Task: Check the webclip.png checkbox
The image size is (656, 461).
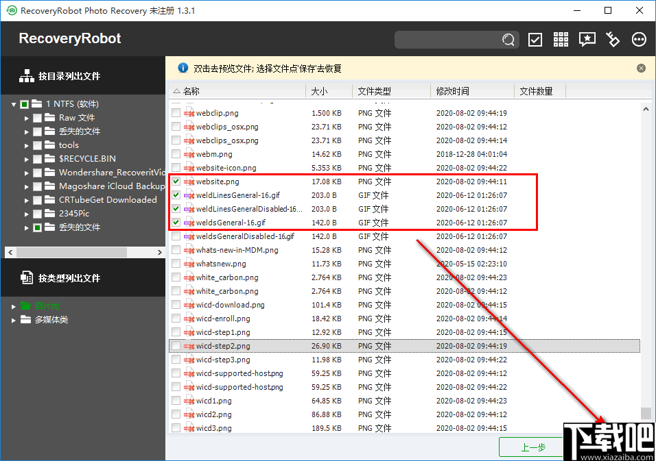Action: pyautogui.click(x=176, y=113)
